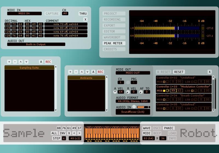This screenshot has width=219, height=153.
Task: Adjust the Audio In level slider
Action: (x=142, y=107)
